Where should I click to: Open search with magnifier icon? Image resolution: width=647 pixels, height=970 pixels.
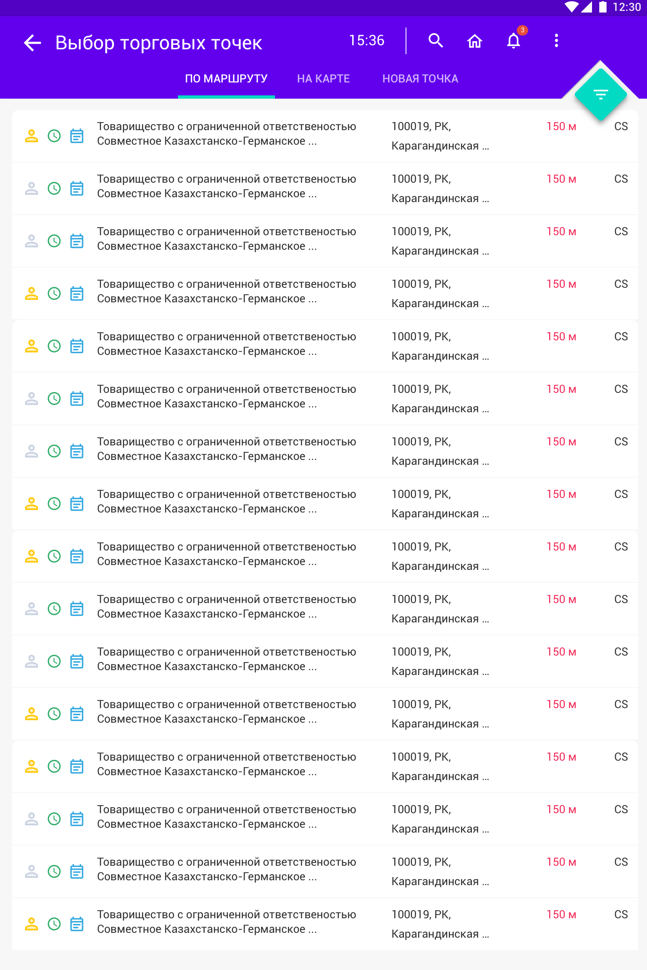click(436, 41)
